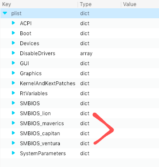
Task: Expand the SMBIOS row triangle
Action: (13, 103)
